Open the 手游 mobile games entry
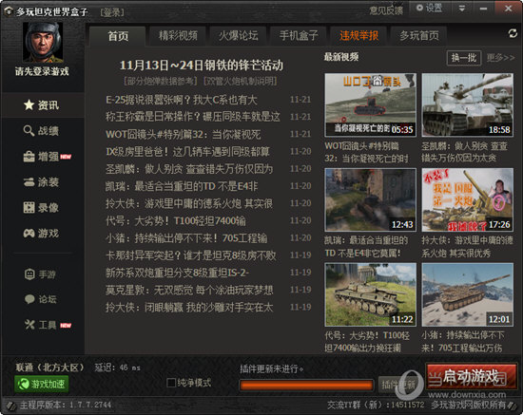Screen dimensions: 523x415 click(41, 274)
